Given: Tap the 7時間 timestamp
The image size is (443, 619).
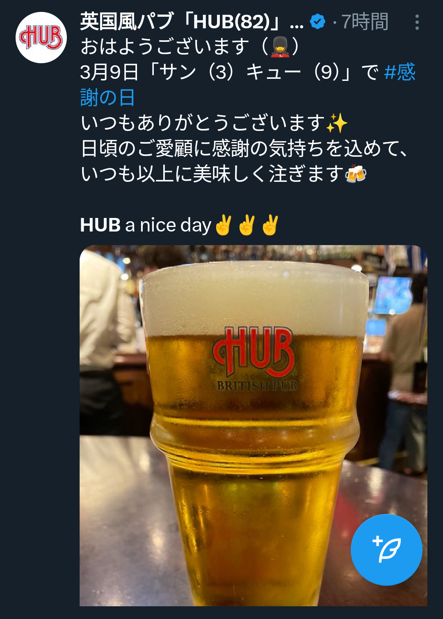Looking at the screenshot, I should point(365,21).
